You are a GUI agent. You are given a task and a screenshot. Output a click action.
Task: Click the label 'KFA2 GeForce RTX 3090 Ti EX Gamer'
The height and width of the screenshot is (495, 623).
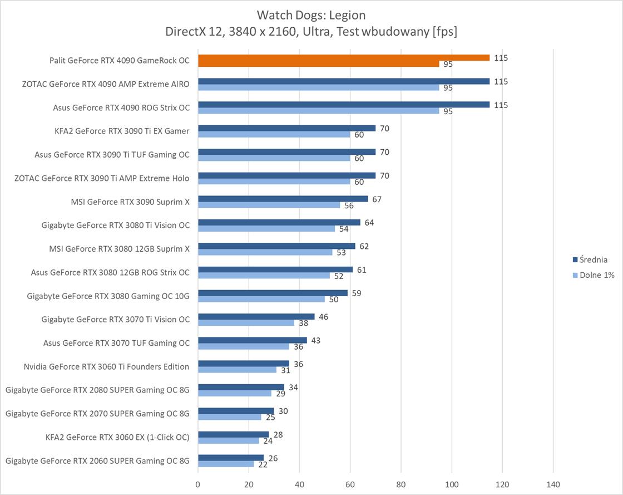click(122, 131)
